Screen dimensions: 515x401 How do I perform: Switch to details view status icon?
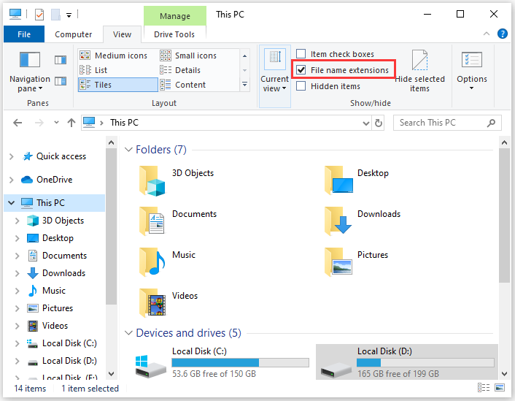tap(484, 388)
